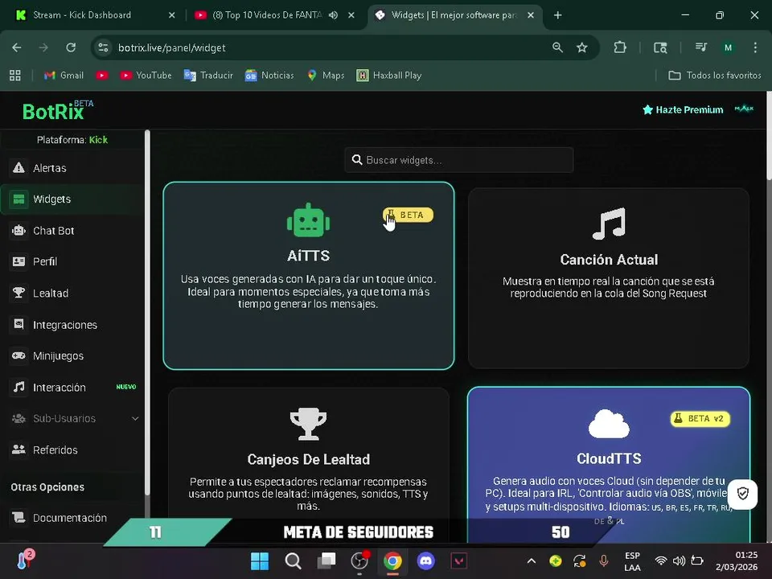
Task: Reload the botrix.live page
Action: [71, 47]
